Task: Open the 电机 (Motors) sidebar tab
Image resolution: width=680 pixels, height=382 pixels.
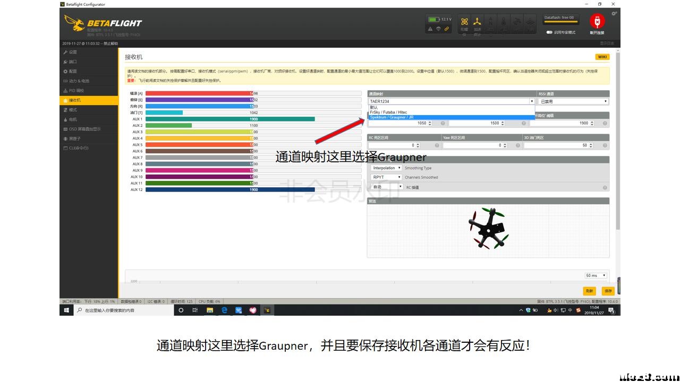Action: click(x=89, y=119)
